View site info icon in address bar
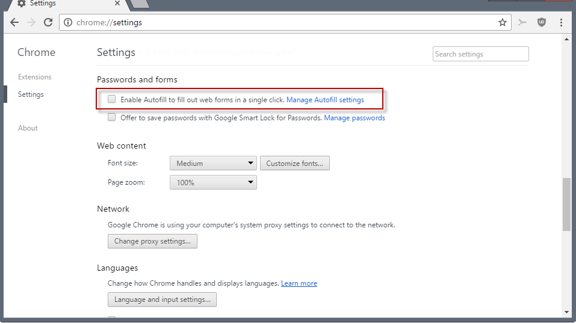 [68, 22]
